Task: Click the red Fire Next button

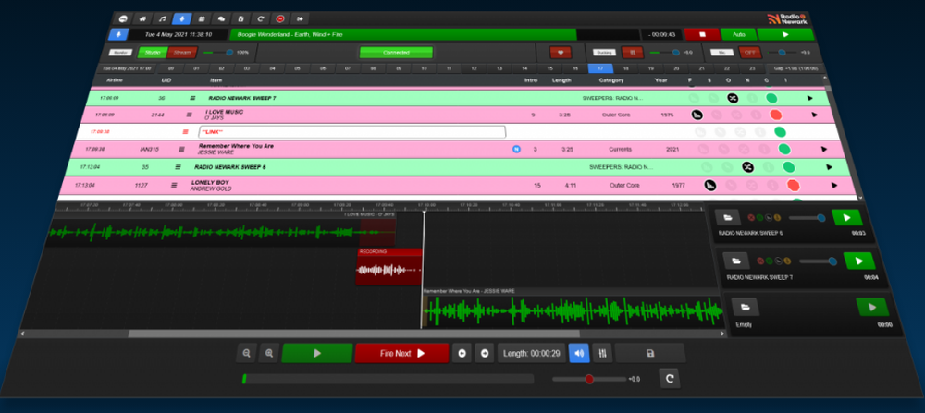Action: pyautogui.click(x=401, y=354)
